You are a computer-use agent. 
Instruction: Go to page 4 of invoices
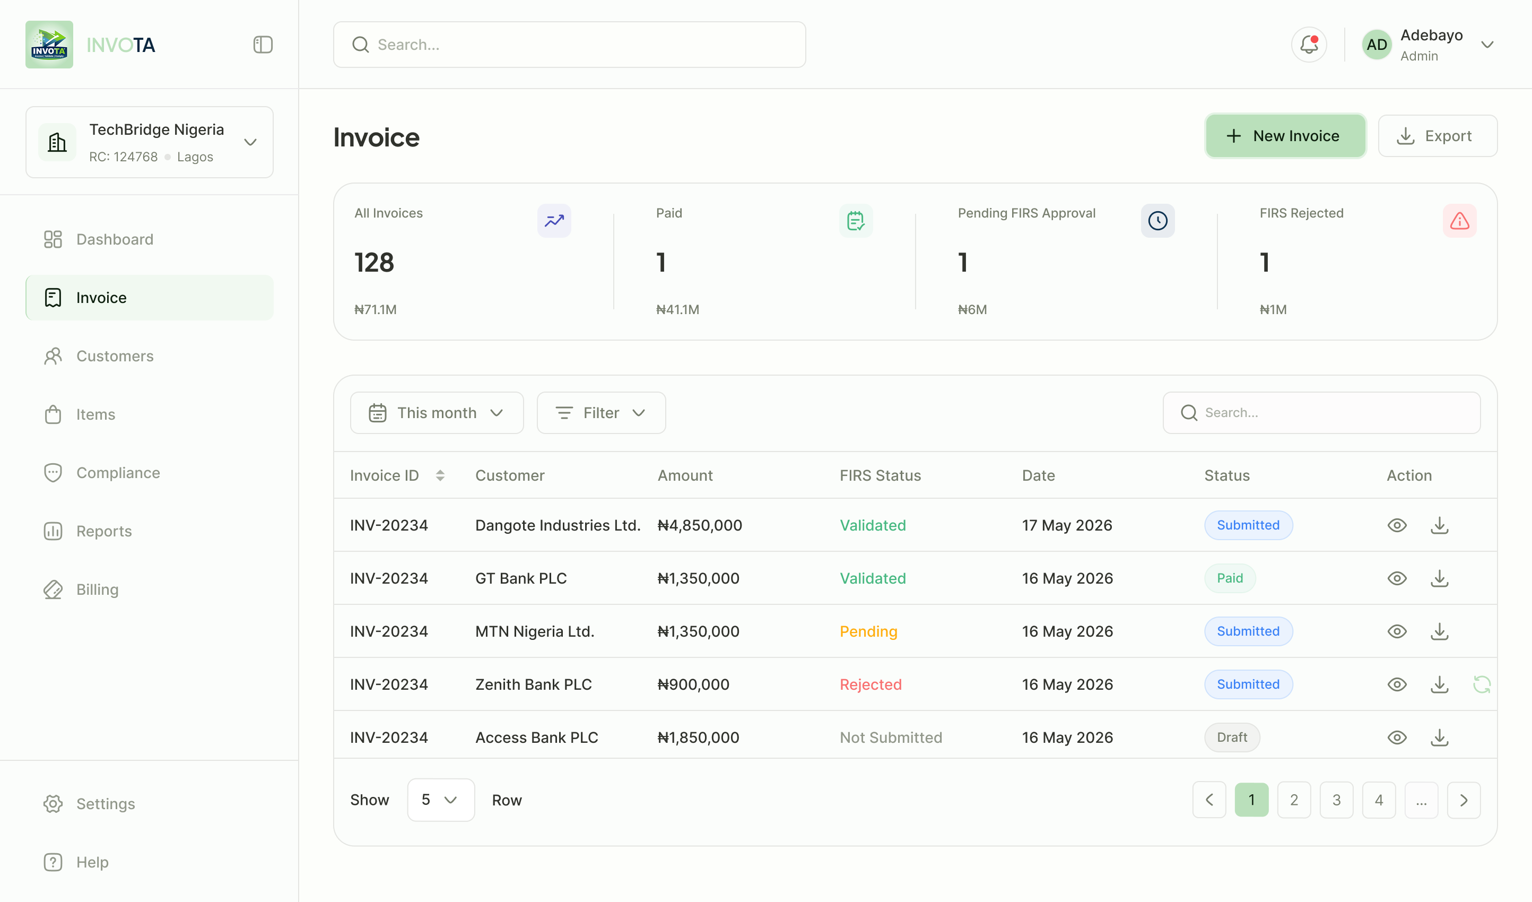click(1379, 800)
